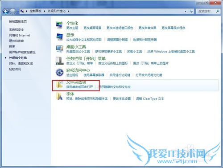Click 外观和个性化 in the breadcrumb path
The width and height of the screenshot is (223, 168).
pos(56,11)
